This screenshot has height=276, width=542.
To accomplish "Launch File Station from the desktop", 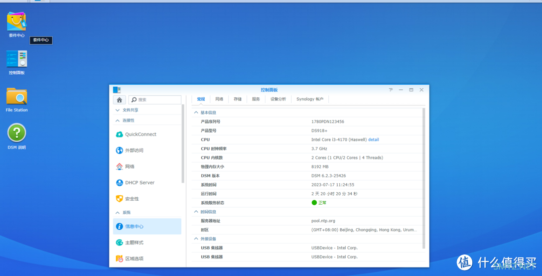I will click(17, 96).
